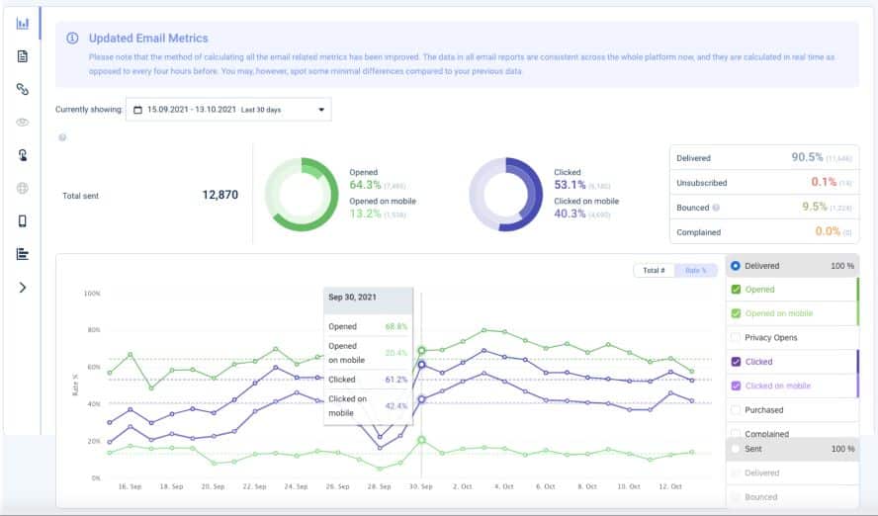Screen dimensions: 878x516
Task: Click the Opened on mobile 13.2% value
Action: click(x=365, y=214)
